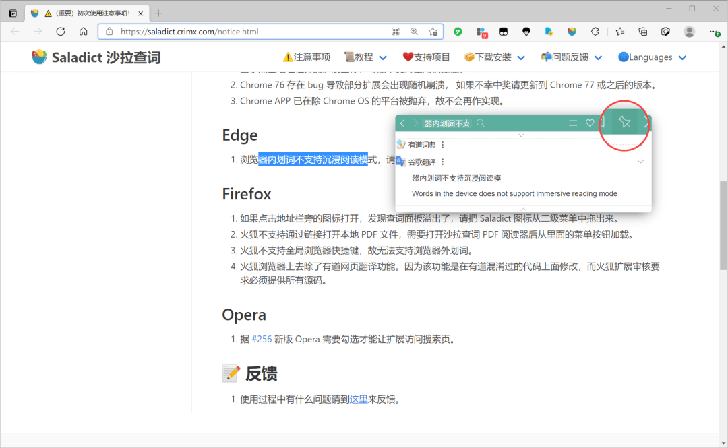Open a new browser tab

(x=158, y=13)
